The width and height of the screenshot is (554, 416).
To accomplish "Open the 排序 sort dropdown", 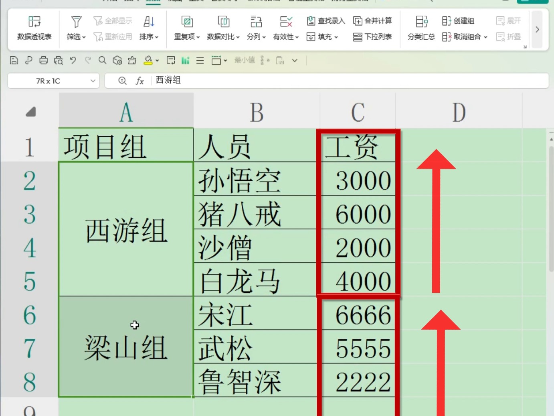I will (x=149, y=29).
